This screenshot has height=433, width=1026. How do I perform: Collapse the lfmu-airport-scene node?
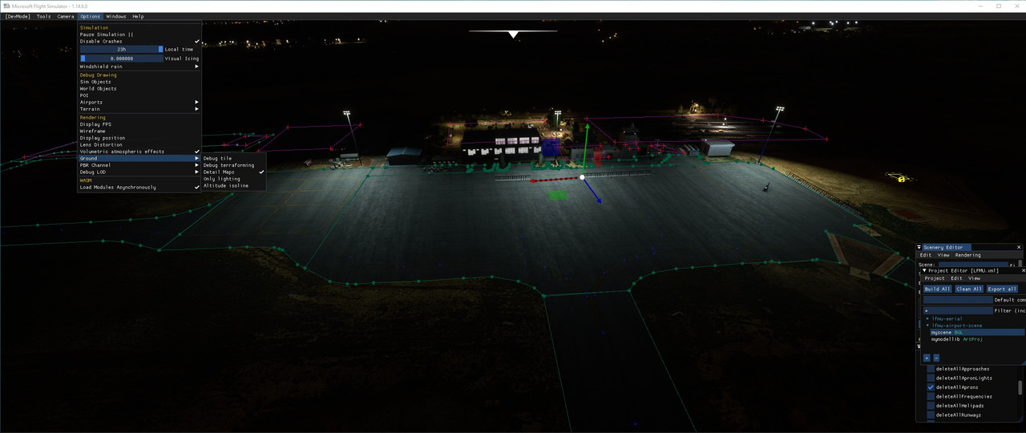[x=927, y=326]
